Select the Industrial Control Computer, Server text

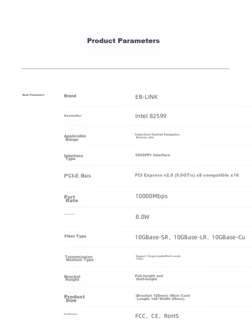click(x=158, y=136)
